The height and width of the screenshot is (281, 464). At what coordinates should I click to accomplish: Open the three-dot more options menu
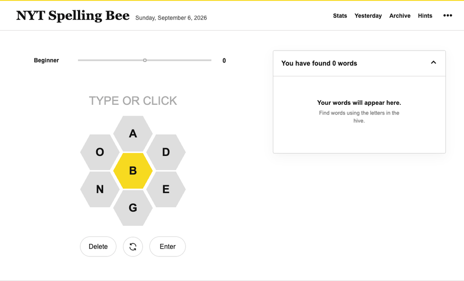pos(447,15)
